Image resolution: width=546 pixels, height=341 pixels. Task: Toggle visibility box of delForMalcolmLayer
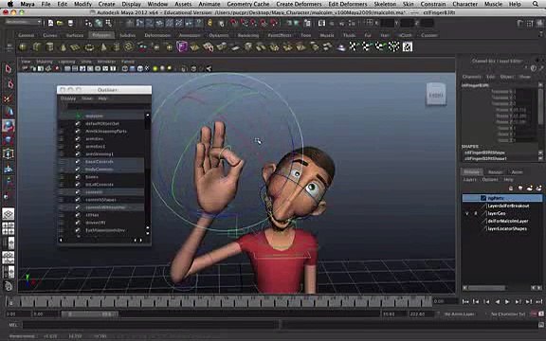pyautogui.click(x=467, y=221)
